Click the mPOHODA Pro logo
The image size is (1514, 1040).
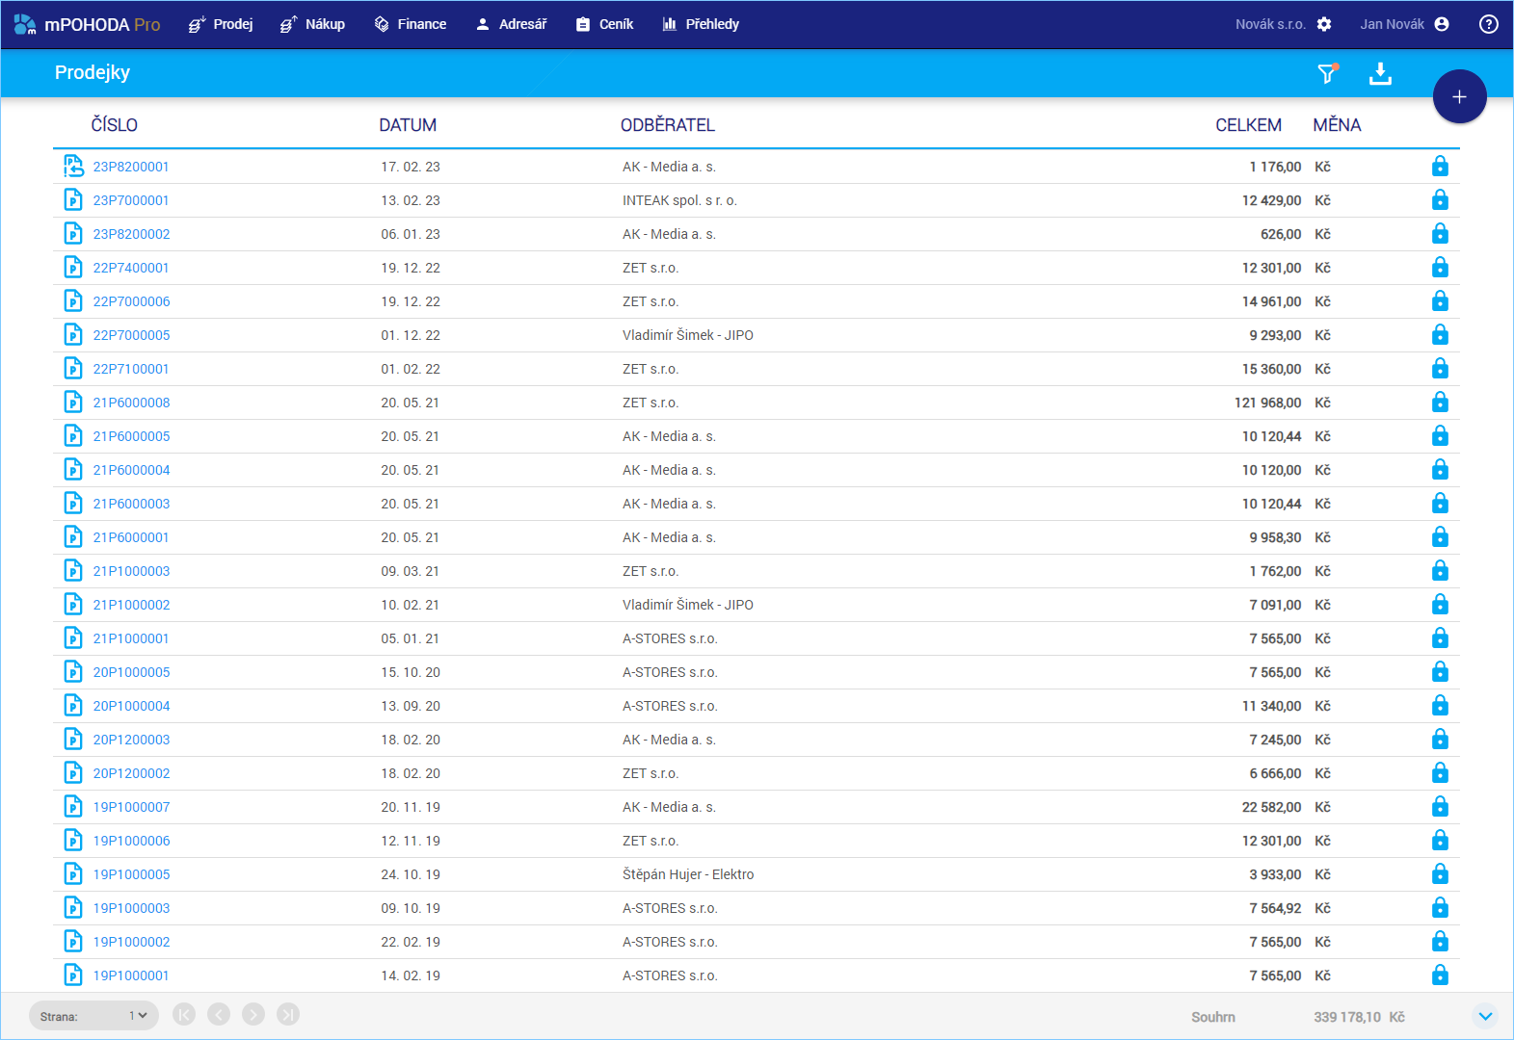tap(87, 24)
